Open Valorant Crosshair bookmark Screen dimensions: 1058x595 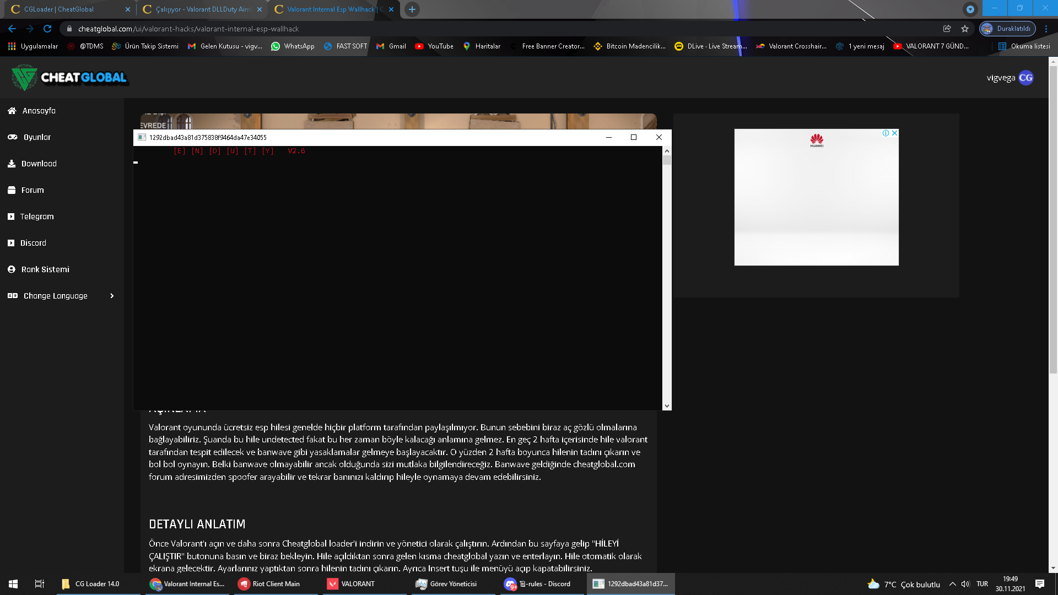click(x=791, y=46)
